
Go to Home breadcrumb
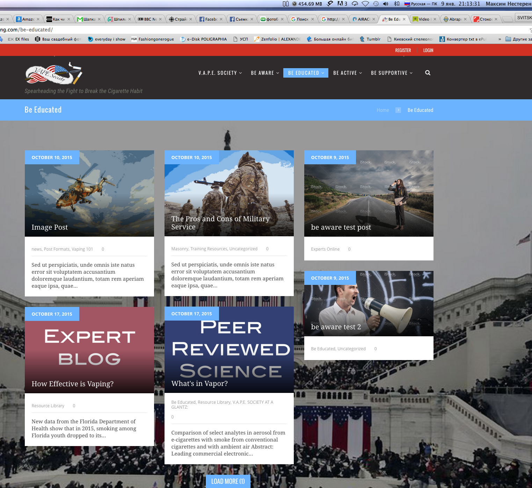click(x=383, y=110)
